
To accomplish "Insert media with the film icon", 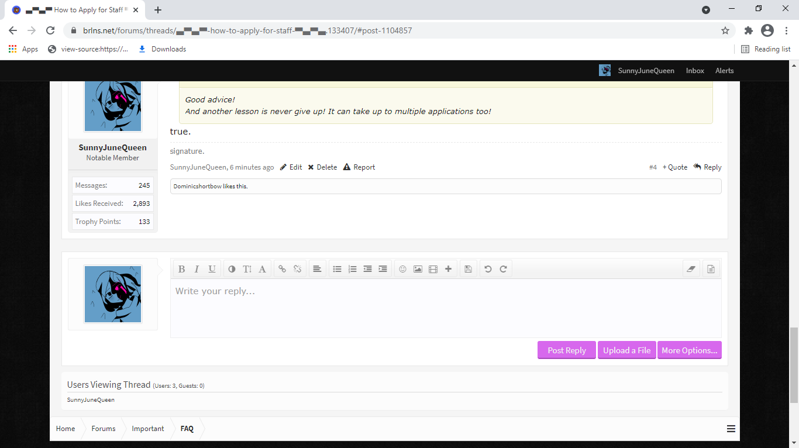I will [x=433, y=269].
